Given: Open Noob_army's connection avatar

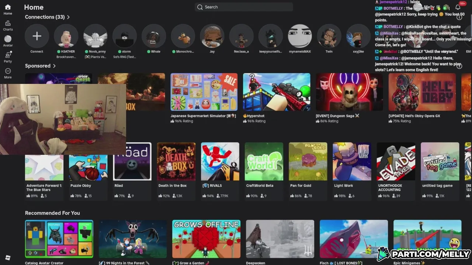Looking at the screenshot, I should (x=95, y=36).
